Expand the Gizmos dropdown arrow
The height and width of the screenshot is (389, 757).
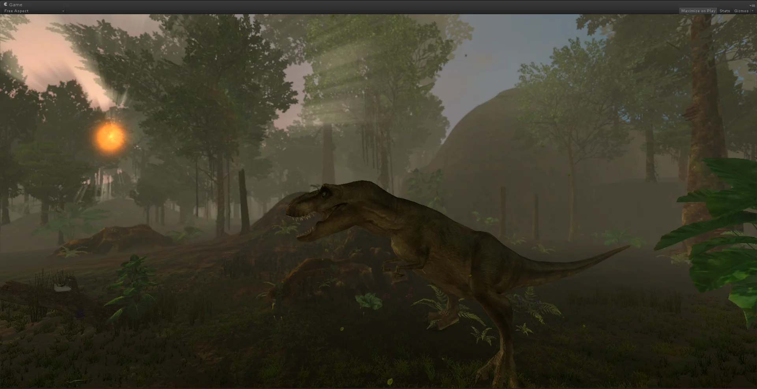coord(751,11)
